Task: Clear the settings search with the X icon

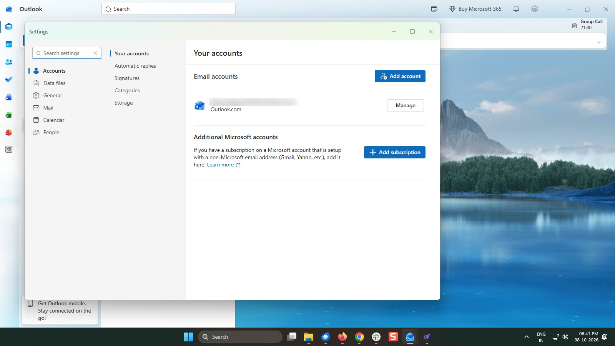Action: click(x=95, y=53)
